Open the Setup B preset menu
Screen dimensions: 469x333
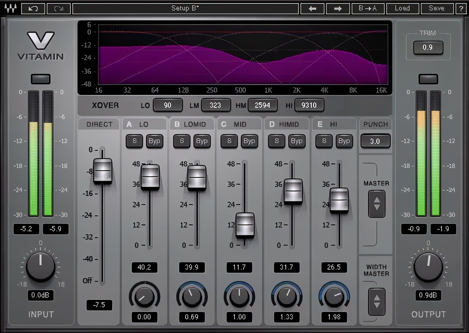pyautogui.click(x=185, y=8)
